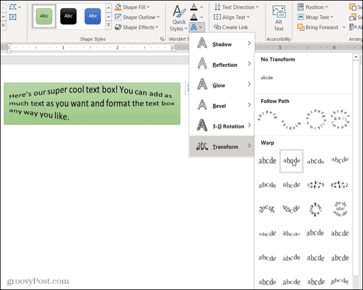The width and height of the screenshot is (363, 290).
Task: Select the curved-down warp in third row
Action: pyautogui.click(x=291, y=209)
